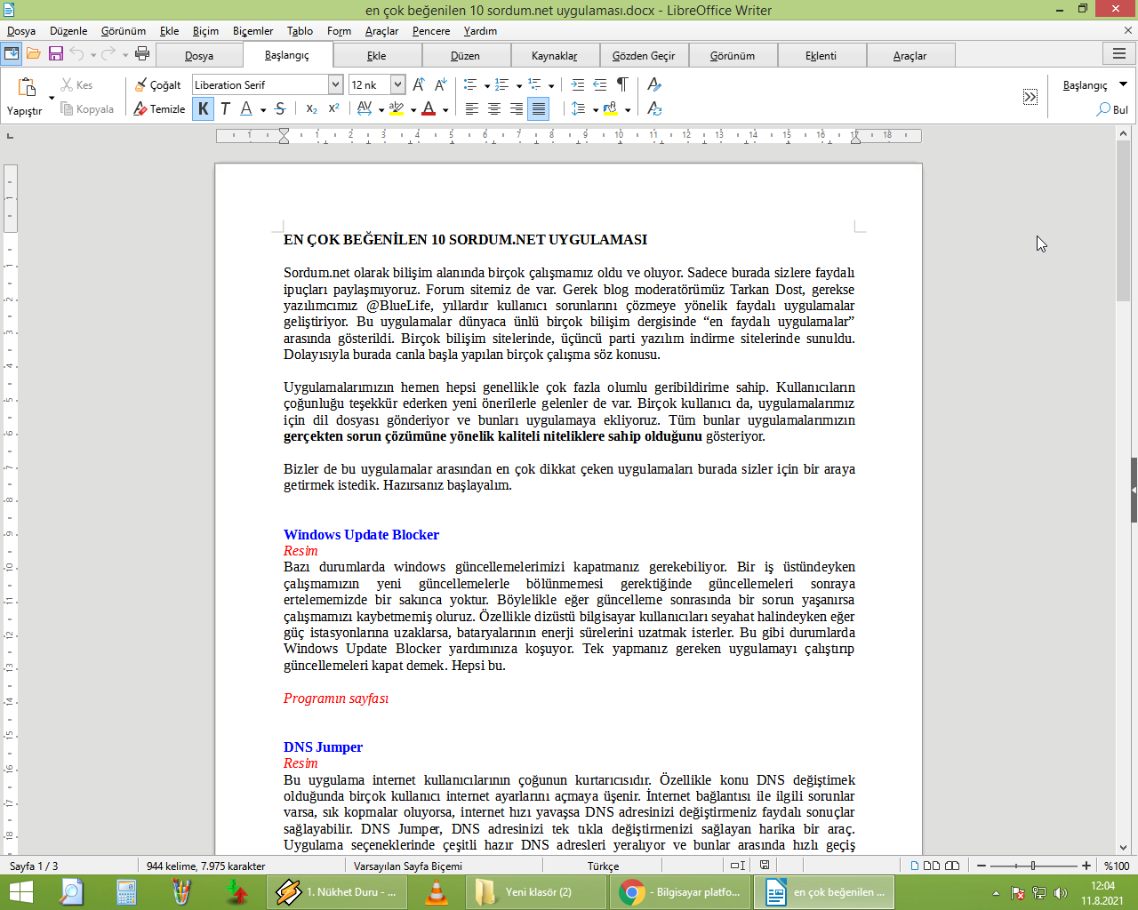Toggle Bold (K) formatting button
Viewport: 1138px width, 910px height.
point(204,108)
